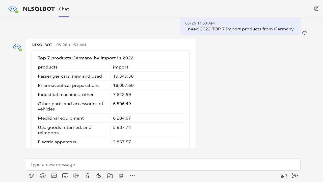
Task: Click the value 6,506.49
Action: coord(122,104)
